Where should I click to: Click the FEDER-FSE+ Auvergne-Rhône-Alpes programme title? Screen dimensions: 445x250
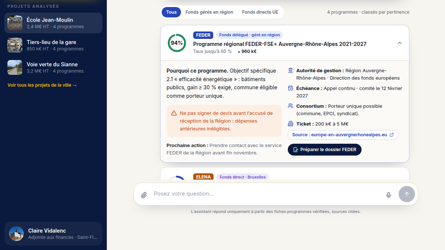(x=280, y=44)
